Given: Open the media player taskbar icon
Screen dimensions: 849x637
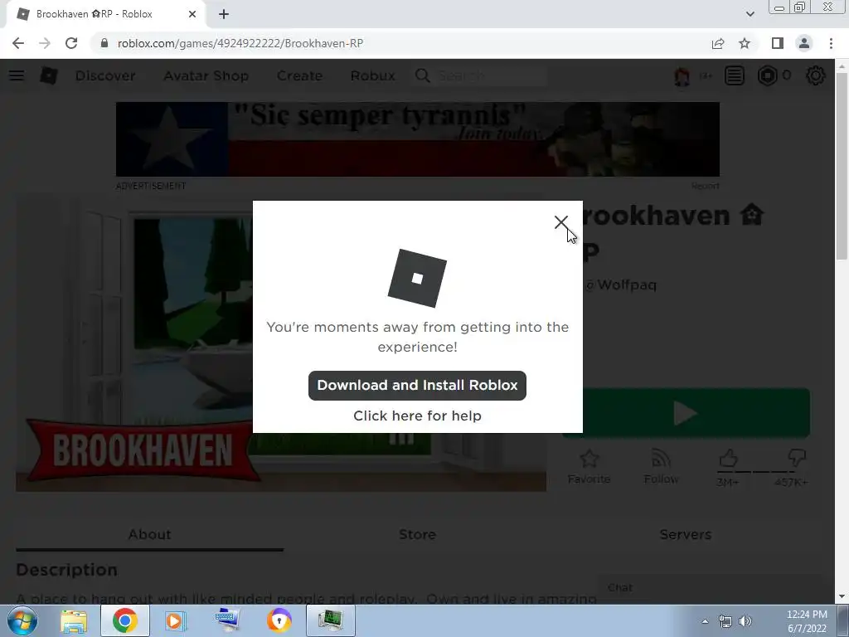Looking at the screenshot, I should coord(176,620).
